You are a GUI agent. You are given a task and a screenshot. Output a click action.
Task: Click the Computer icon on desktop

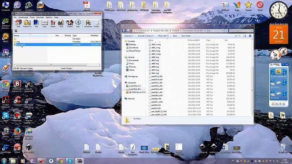click(x=5, y=6)
